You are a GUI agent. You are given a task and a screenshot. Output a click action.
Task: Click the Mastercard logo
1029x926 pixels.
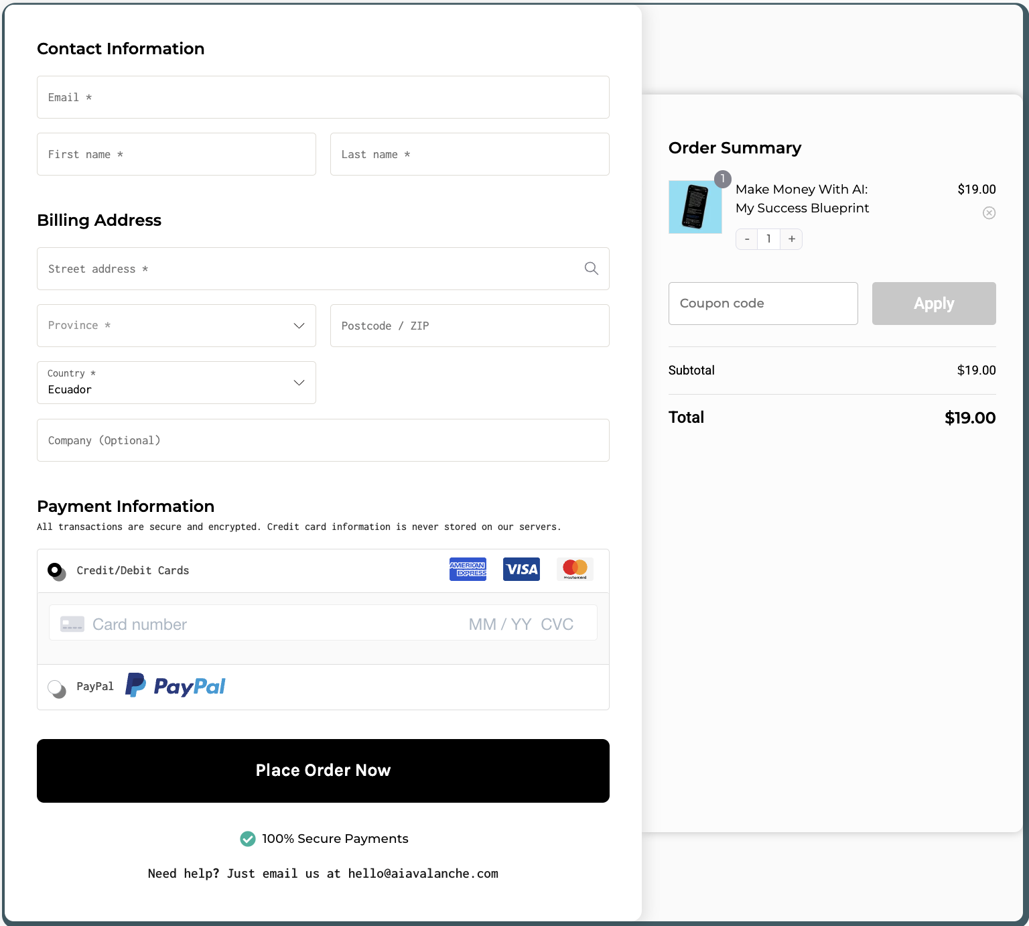(575, 570)
